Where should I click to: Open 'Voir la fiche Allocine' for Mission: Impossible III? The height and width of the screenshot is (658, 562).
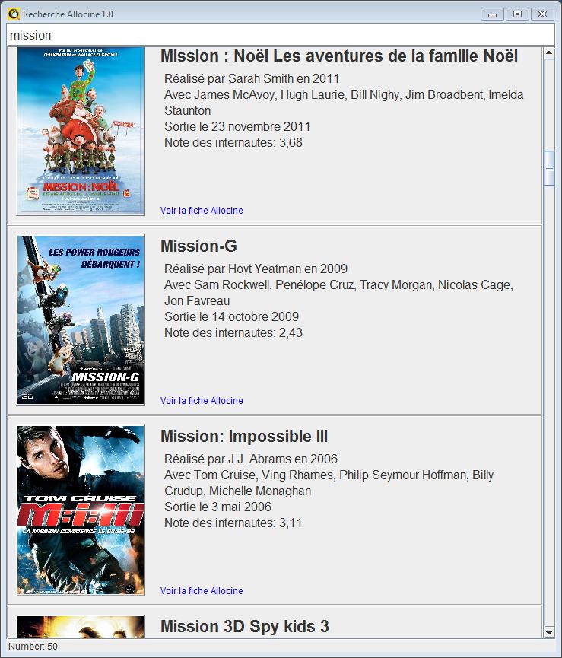click(x=202, y=591)
